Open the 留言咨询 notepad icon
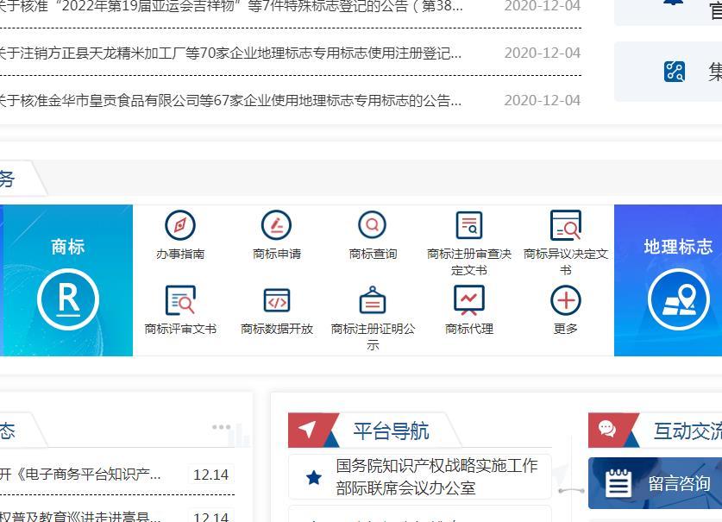The height and width of the screenshot is (522, 722). coord(618,483)
